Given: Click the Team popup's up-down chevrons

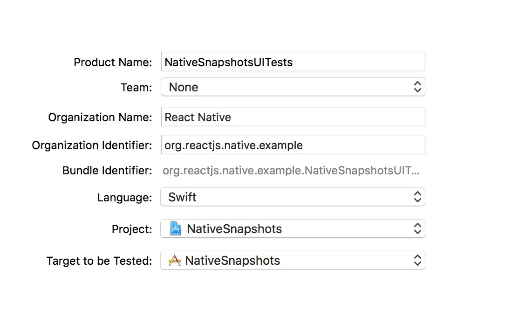Looking at the screenshot, I should pos(417,87).
